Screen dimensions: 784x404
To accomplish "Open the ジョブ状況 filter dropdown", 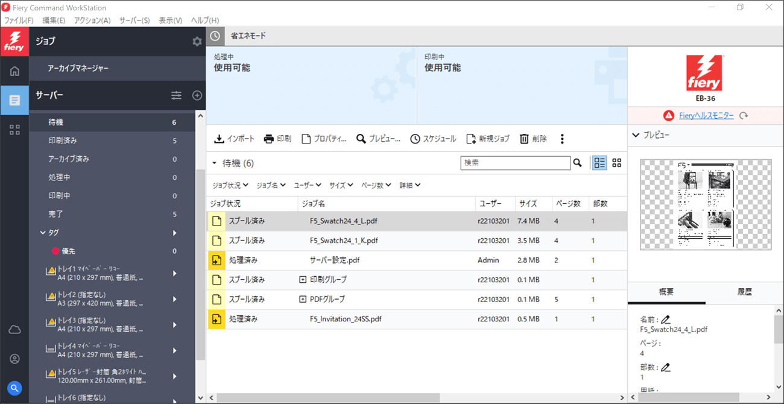I will click(x=230, y=185).
